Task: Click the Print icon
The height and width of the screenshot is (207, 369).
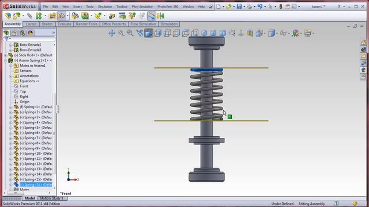Action: [x=250, y=6]
